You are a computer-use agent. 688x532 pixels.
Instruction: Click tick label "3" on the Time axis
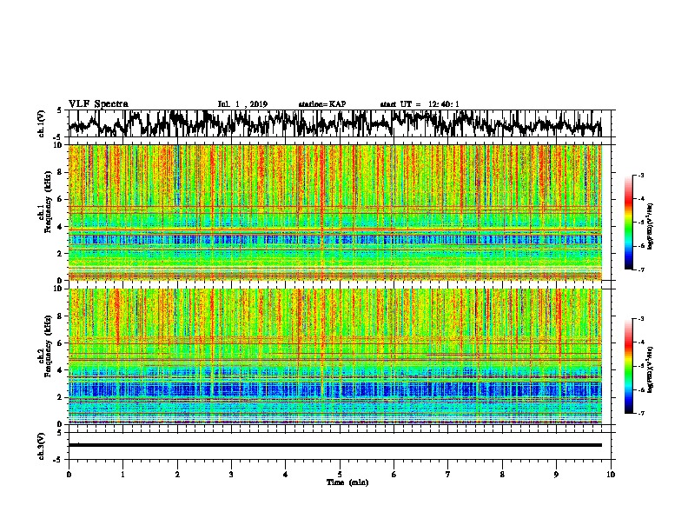point(231,475)
